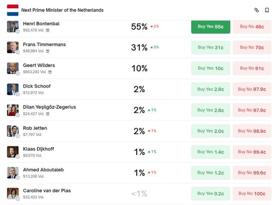Click the gift icon next to Frans Timmermans' volume
This screenshot has width=277, height=205.
[x=48, y=51]
